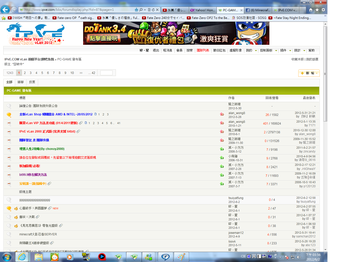
Task: Click the thumbs-up icon on 心靈殺手 thread
Action: [16, 209]
